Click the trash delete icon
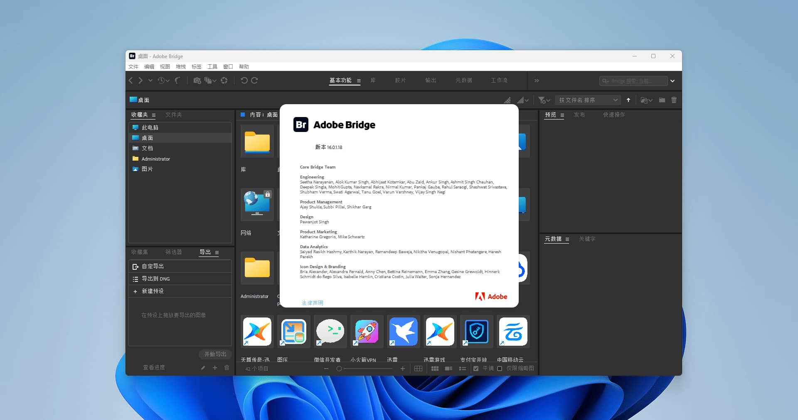Viewport: 798px width, 420px height. tap(674, 100)
